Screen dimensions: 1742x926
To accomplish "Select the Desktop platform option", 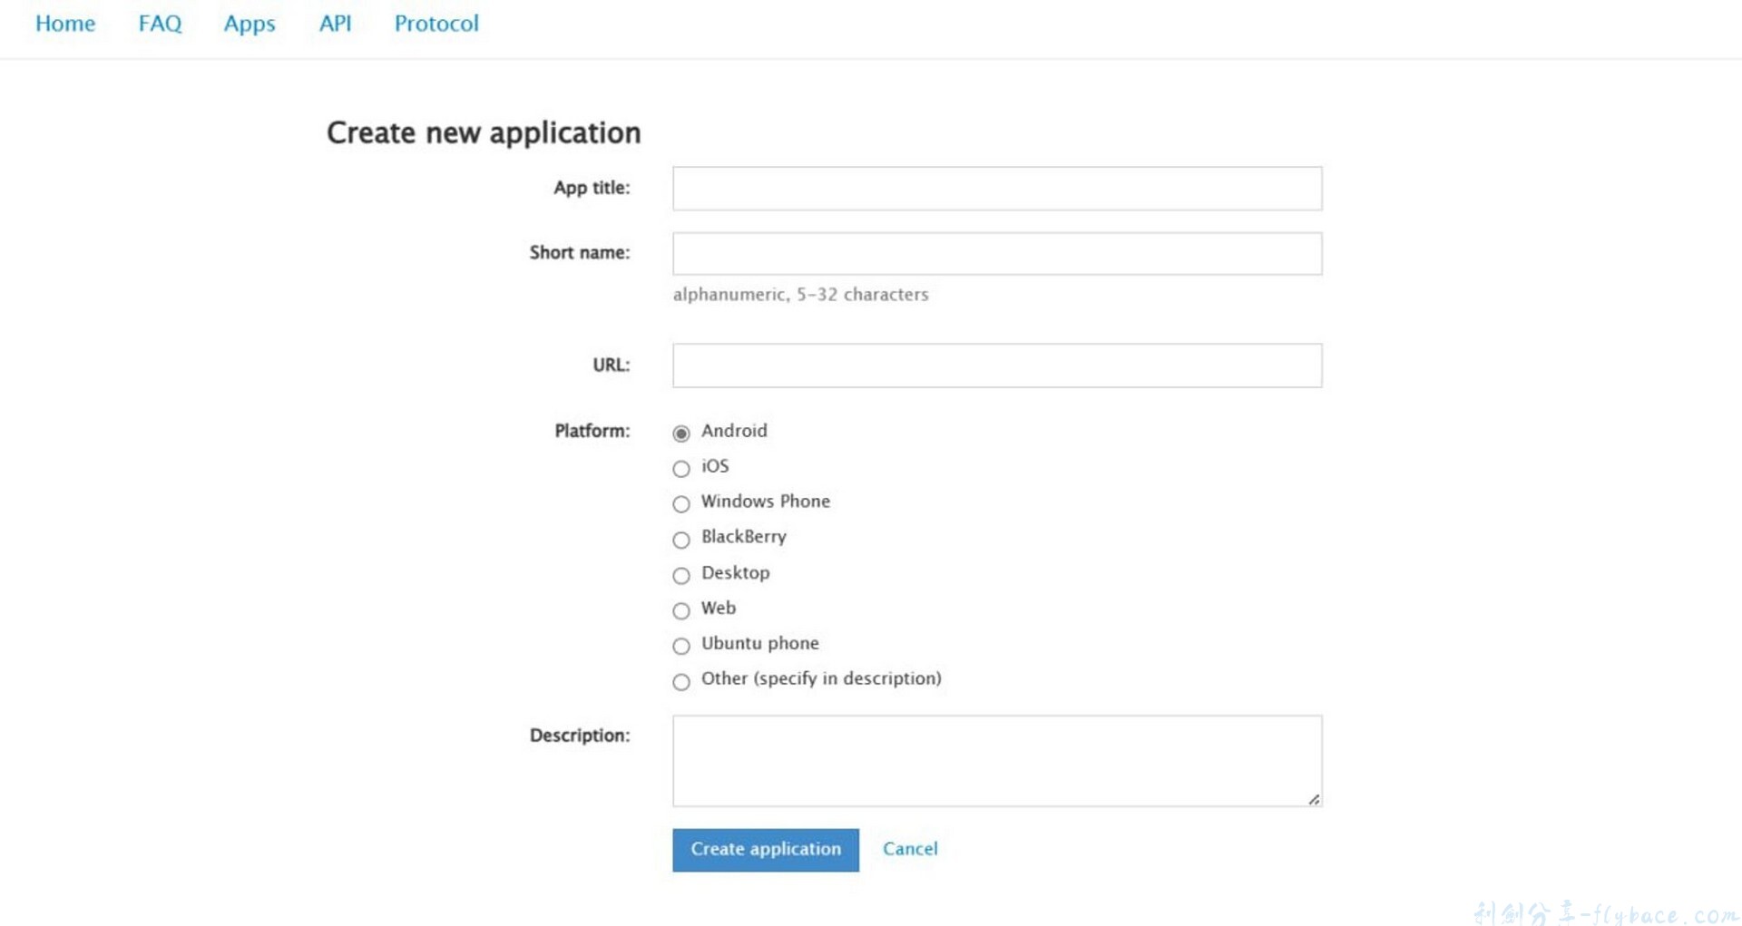I will click(x=681, y=576).
